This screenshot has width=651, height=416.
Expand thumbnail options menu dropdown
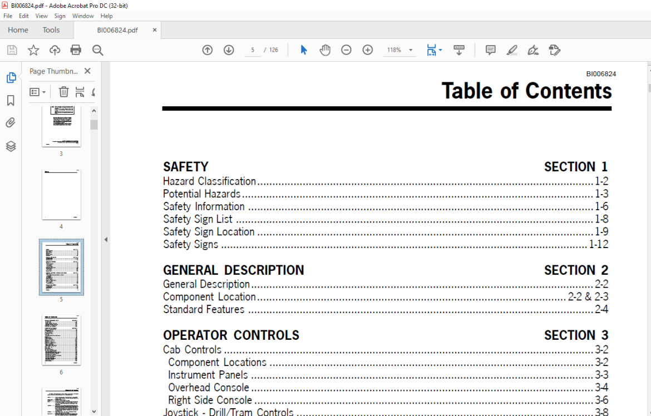(37, 92)
